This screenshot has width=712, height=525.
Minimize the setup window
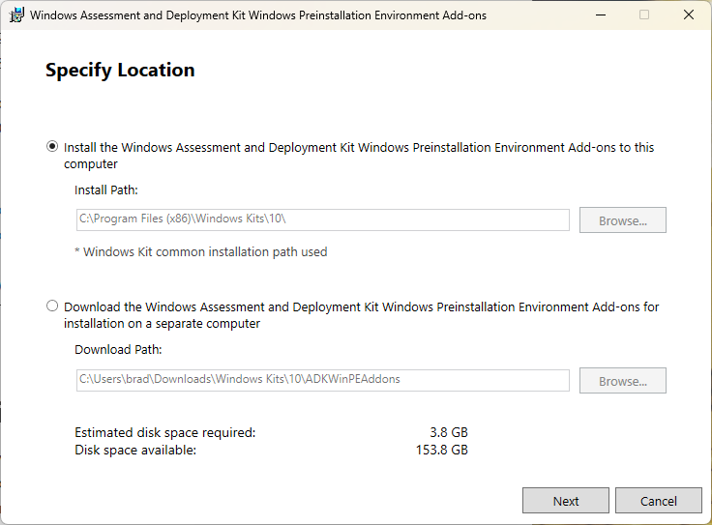pos(601,15)
